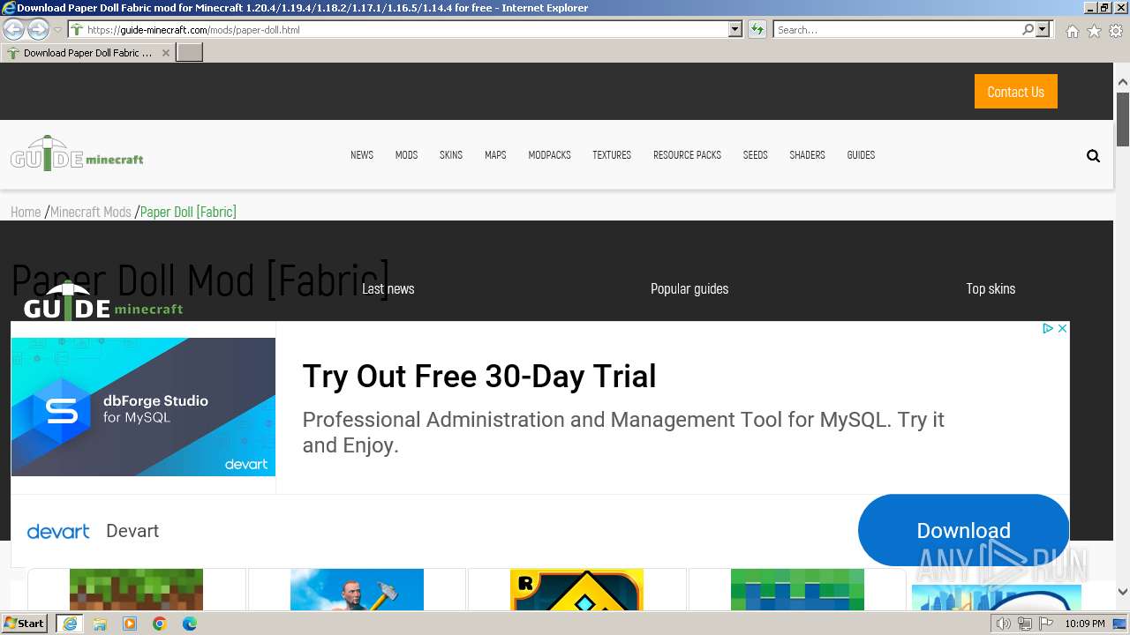The width and height of the screenshot is (1130, 635).
Task: Go forward with the browser Forward arrow
Action: click(x=38, y=29)
